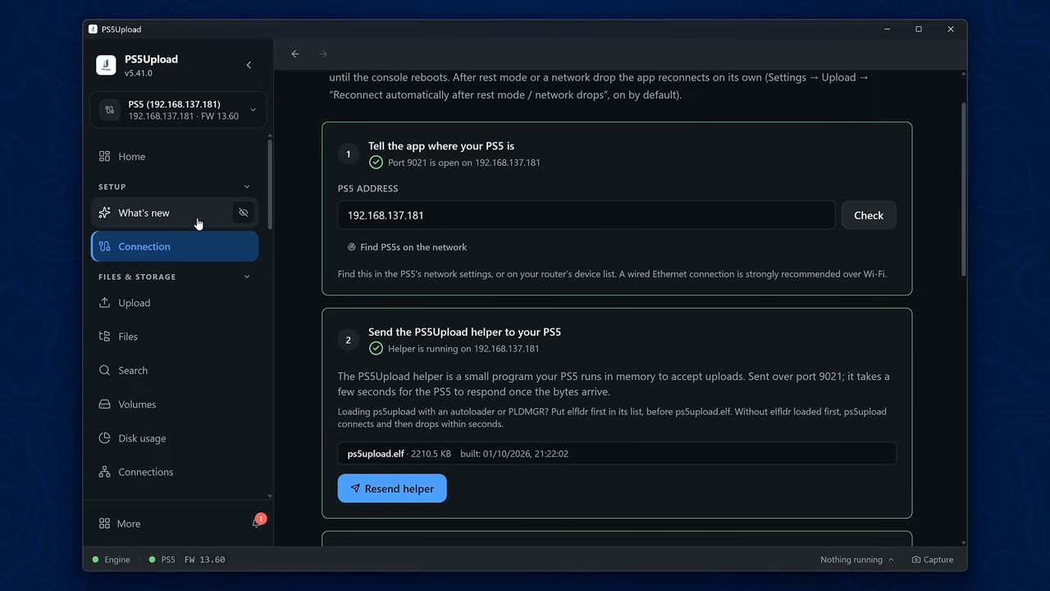Click Find PS5s on the network
The width and height of the screenshot is (1050, 591).
pos(407,247)
